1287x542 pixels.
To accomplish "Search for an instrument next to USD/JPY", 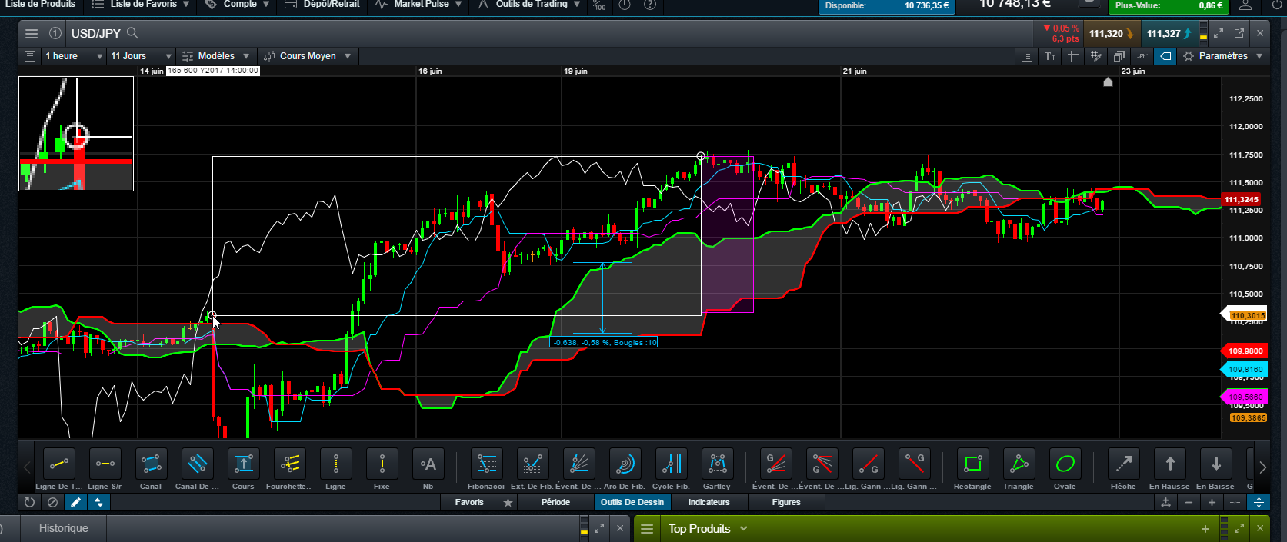I will coord(132,33).
